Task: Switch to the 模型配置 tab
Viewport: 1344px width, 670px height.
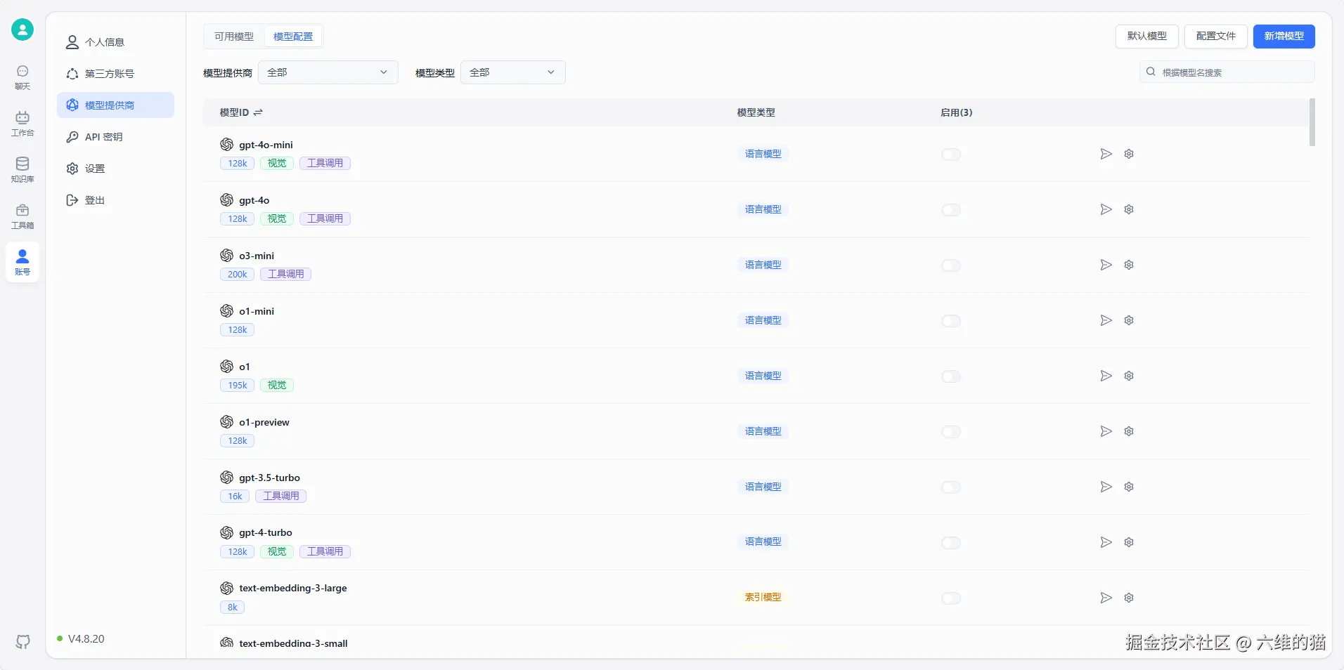Action: (x=293, y=37)
